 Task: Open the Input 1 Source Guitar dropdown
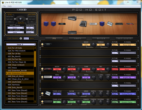click(x=16, y=28)
